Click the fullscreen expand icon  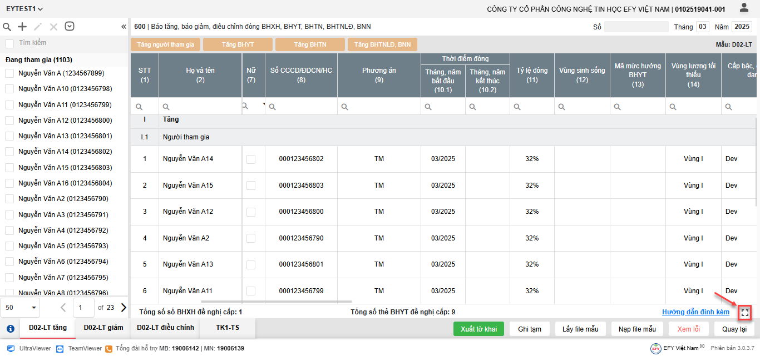[x=745, y=313]
